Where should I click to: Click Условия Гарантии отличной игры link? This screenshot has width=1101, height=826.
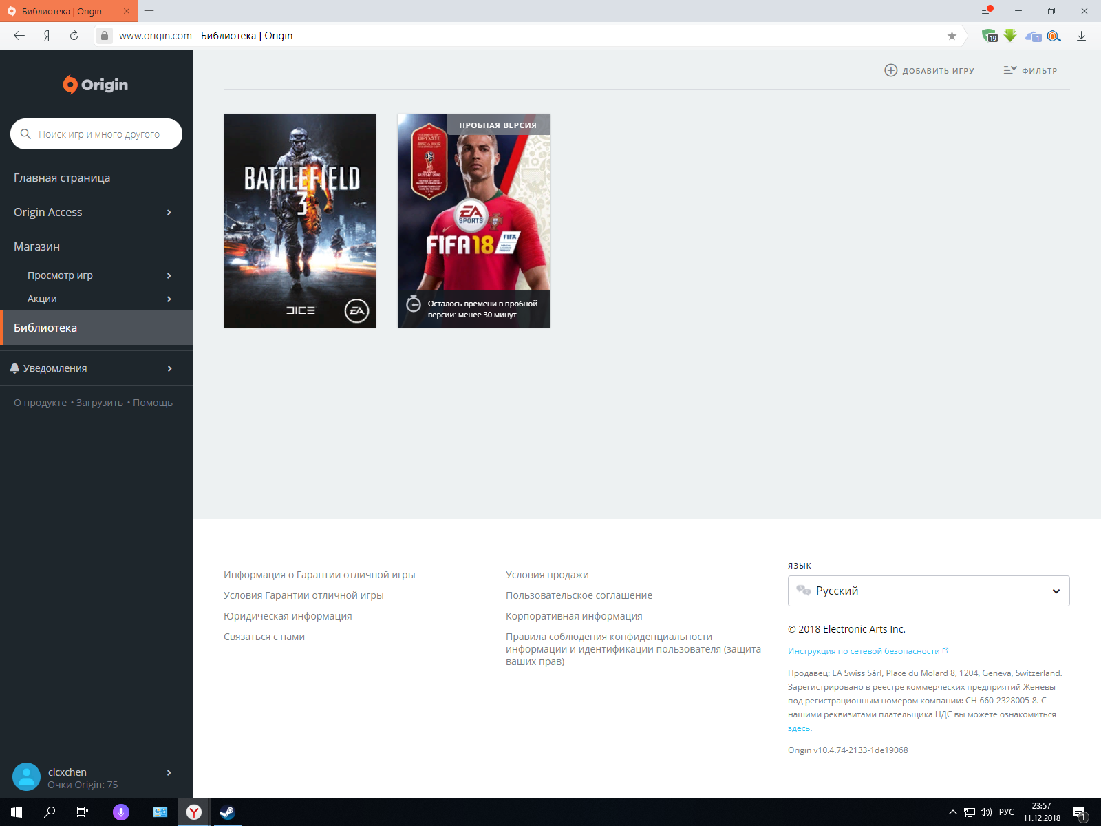pyautogui.click(x=303, y=595)
